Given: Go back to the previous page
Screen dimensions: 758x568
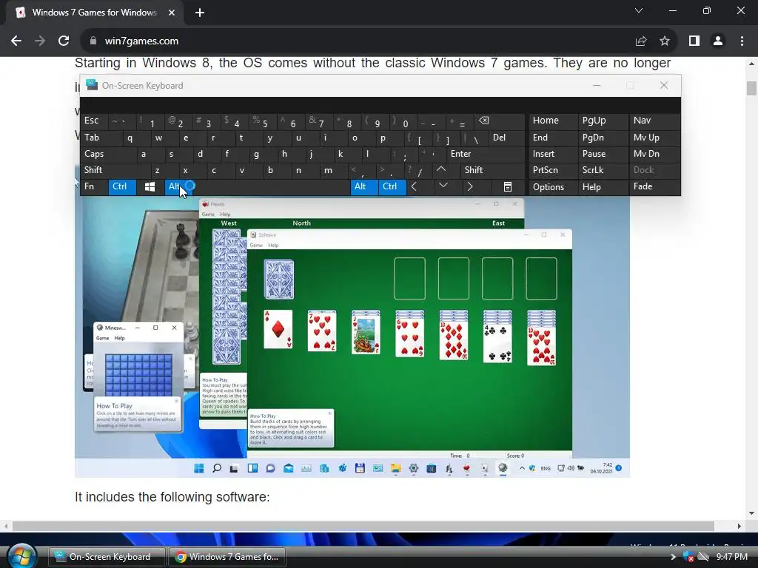Looking at the screenshot, I should (16, 41).
